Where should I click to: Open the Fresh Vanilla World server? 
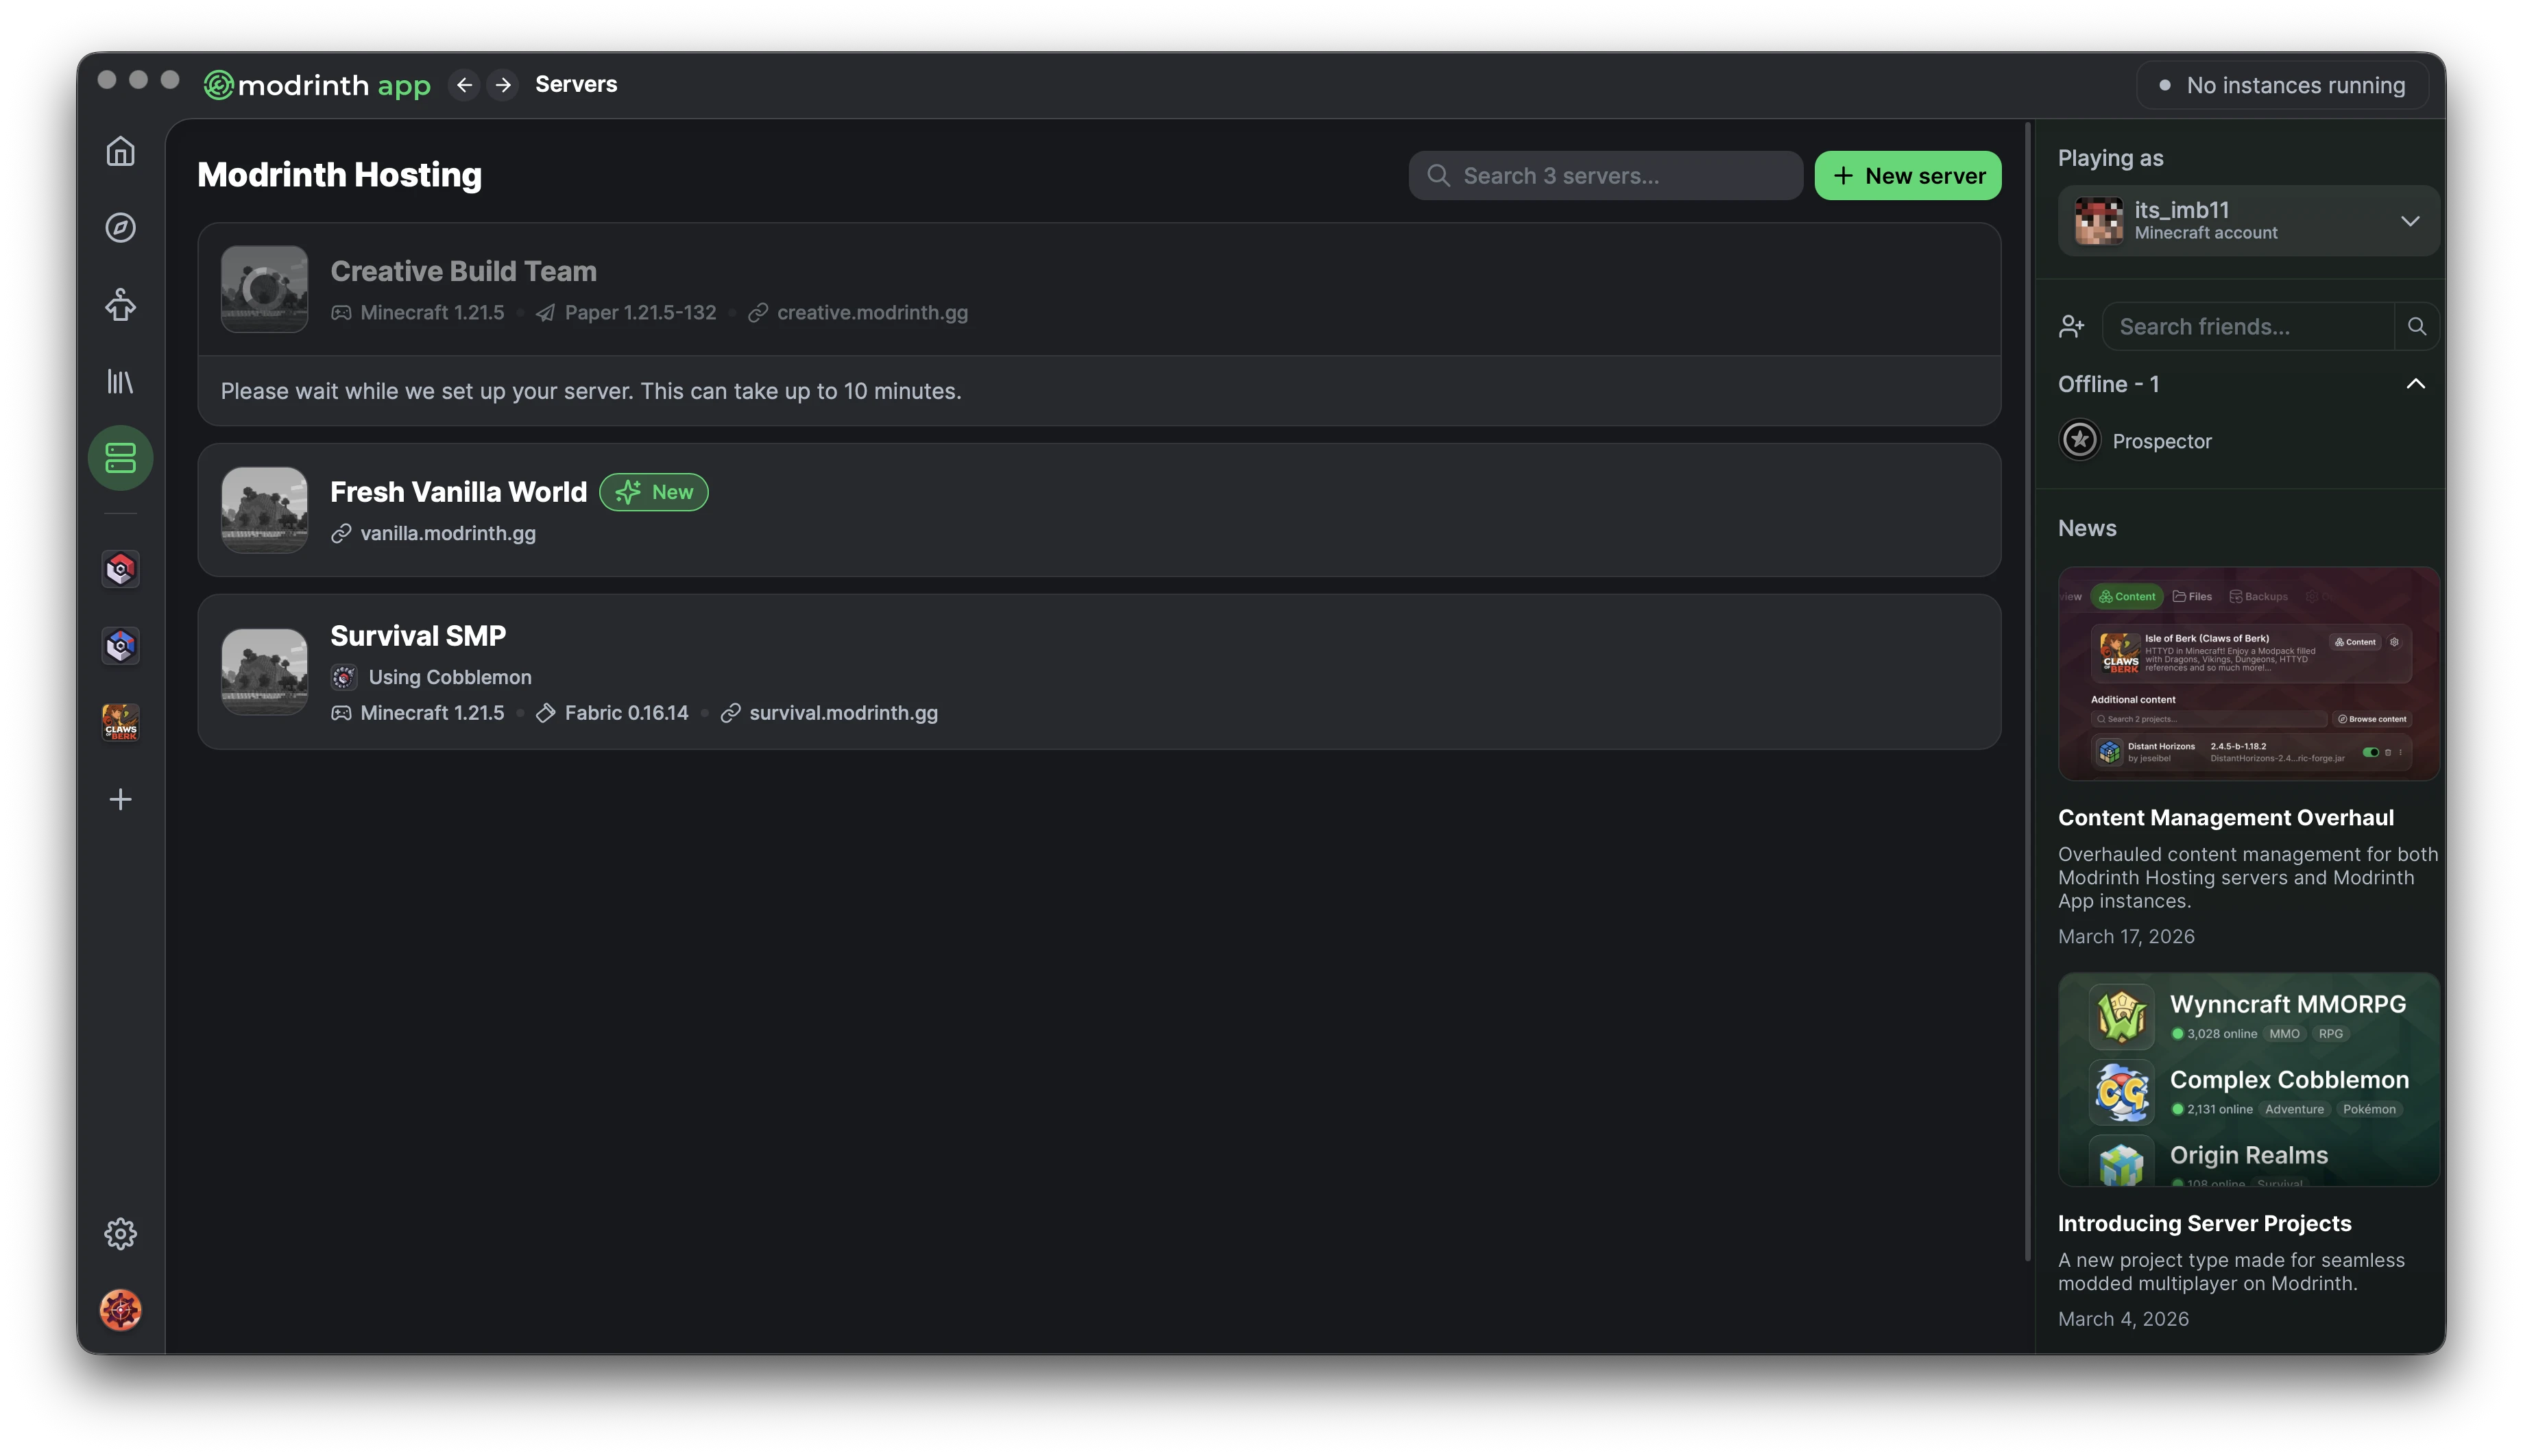click(1099, 510)
